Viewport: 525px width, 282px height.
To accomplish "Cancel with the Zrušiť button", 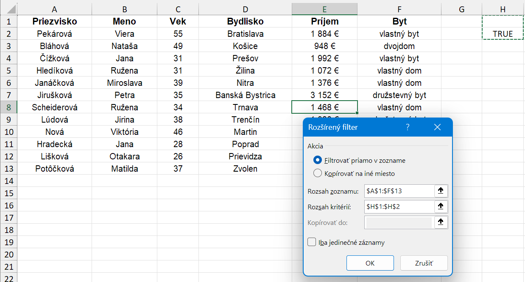I will point(424,263).
